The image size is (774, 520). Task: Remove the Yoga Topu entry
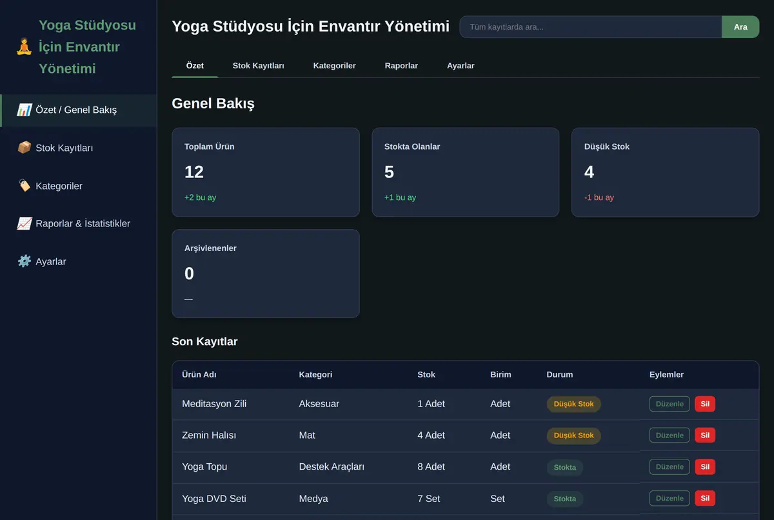pyautogui.click(x=705, y=466)
